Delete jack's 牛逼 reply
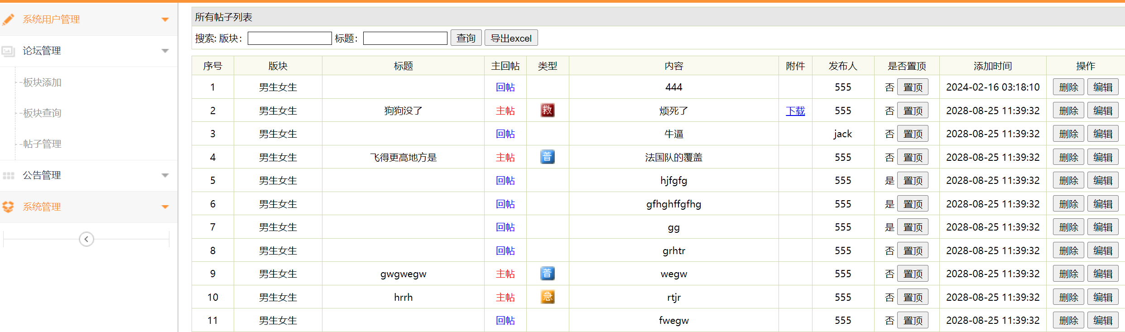This screenshot has height=332, width=1125. coord(1068,134)
